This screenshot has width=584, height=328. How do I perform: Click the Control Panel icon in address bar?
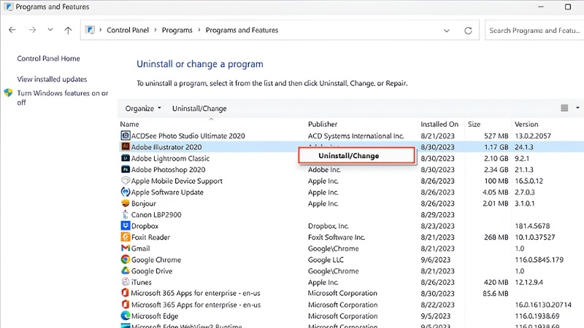point(90,30)
